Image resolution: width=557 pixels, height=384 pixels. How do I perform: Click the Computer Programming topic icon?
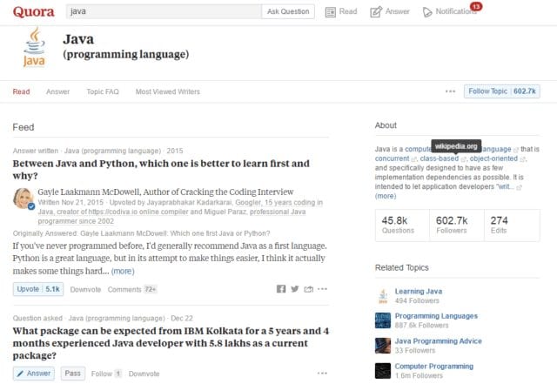click(x=383, y=371)
